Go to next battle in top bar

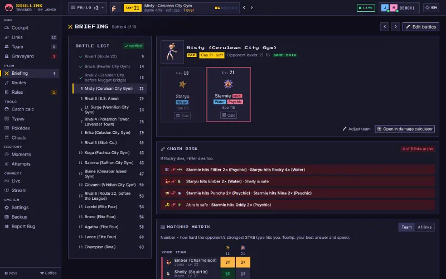pyautogui.click(x=251, y=8)
